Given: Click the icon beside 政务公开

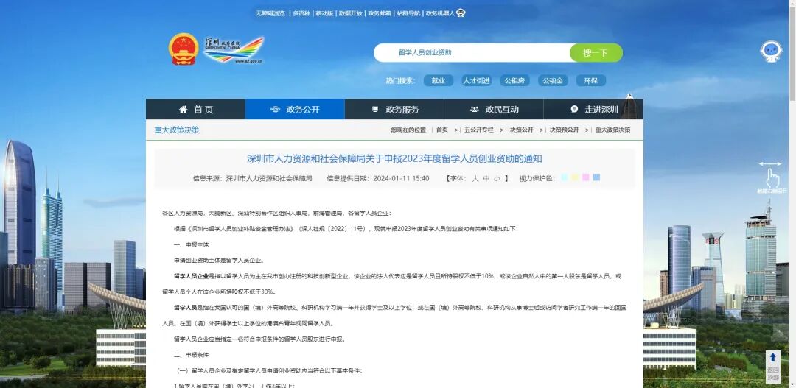Looking at the screenshot, I should coord(275,109).
